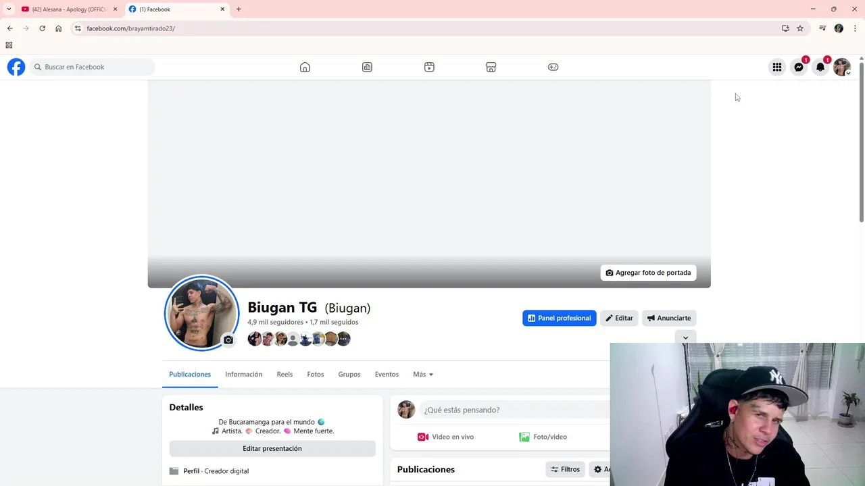Click the browser address bar URL

point(130,28)
